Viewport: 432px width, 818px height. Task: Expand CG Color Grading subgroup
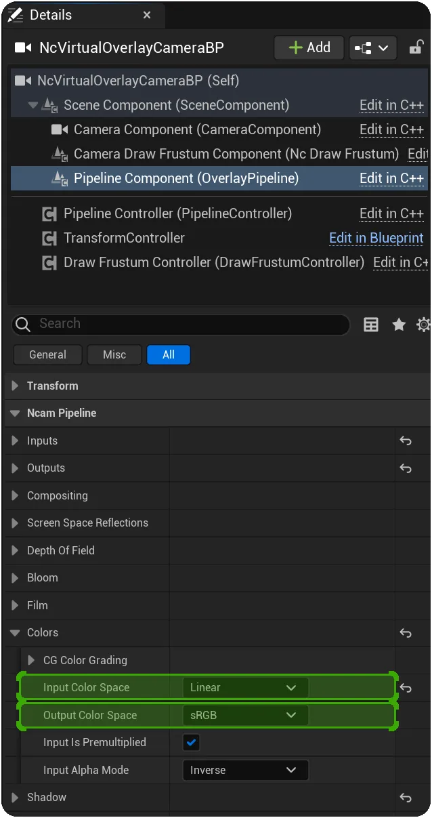[31, 660]
